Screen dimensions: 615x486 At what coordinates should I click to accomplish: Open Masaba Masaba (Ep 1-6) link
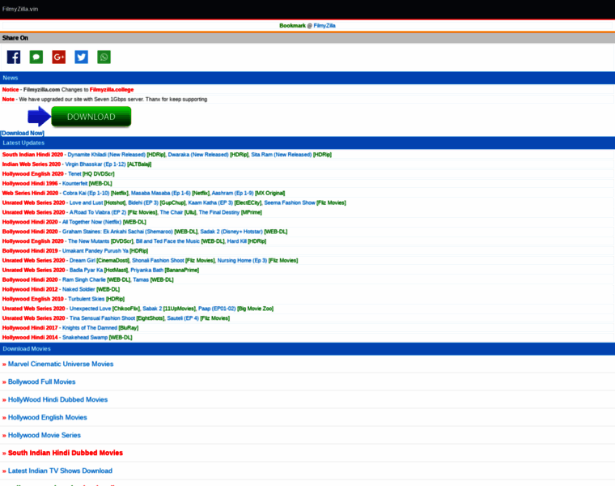click(160, 193)
